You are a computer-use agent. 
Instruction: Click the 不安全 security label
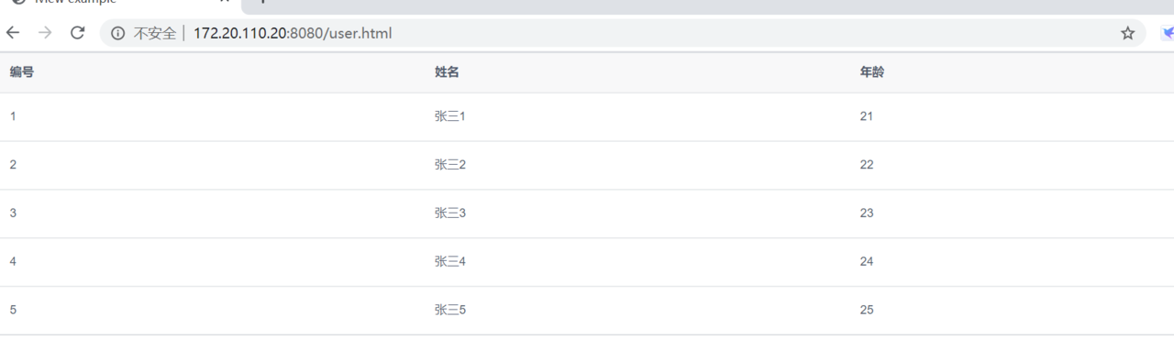click(155, 34)
